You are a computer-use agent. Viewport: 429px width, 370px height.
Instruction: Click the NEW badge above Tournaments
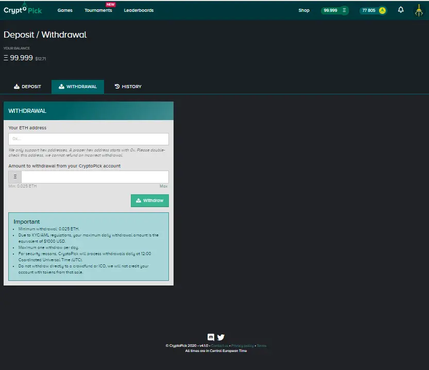(x=110, y=4)
